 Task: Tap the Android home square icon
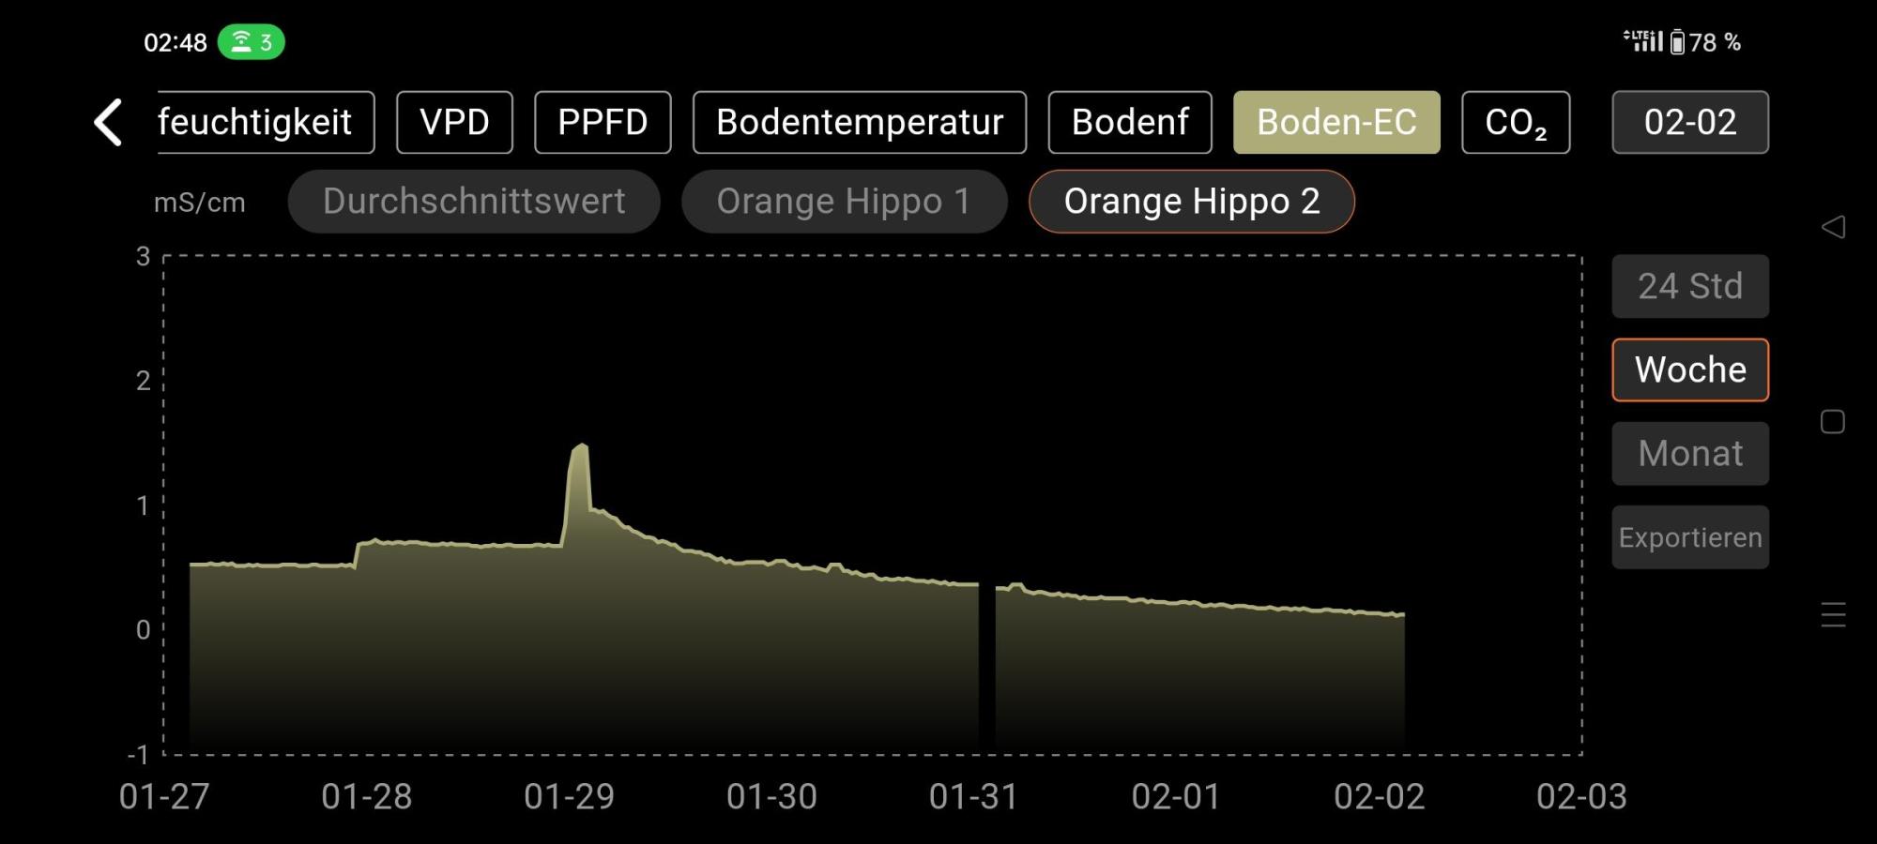click(1833, 422)
